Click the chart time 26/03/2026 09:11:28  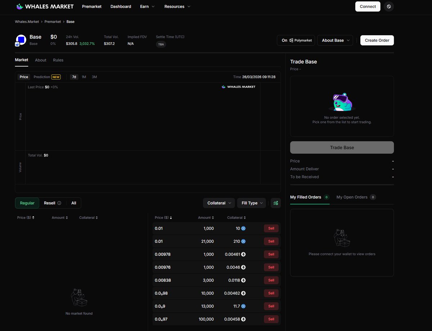click(259, 77)
